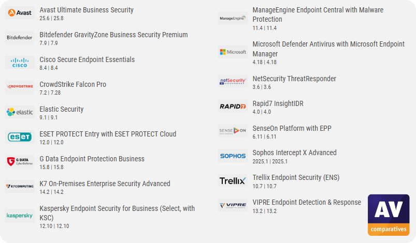This screenshot has height=243, width=416.
Task: Click the Kaspersky logo
Action: [20, 216]
